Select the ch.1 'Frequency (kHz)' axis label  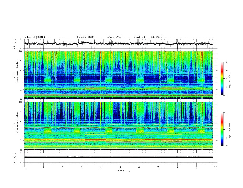17,72
